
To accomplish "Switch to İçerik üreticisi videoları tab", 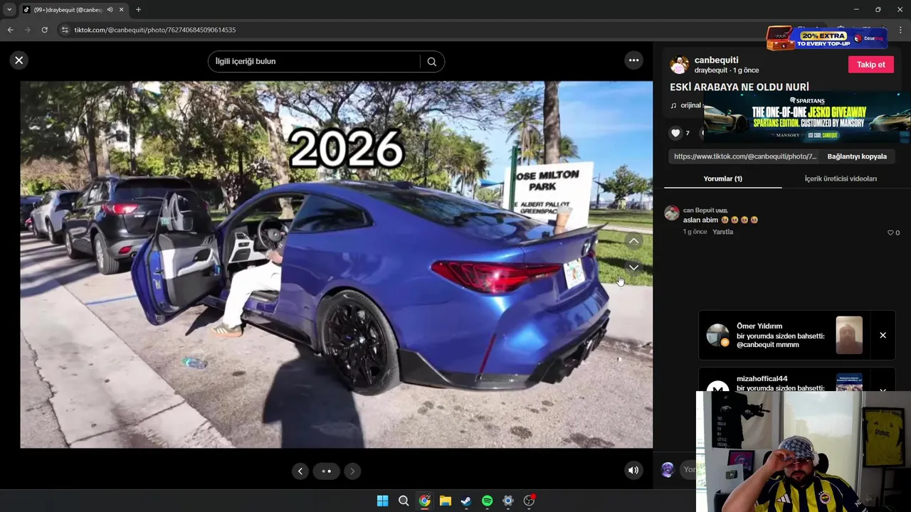I will [841, 178].
